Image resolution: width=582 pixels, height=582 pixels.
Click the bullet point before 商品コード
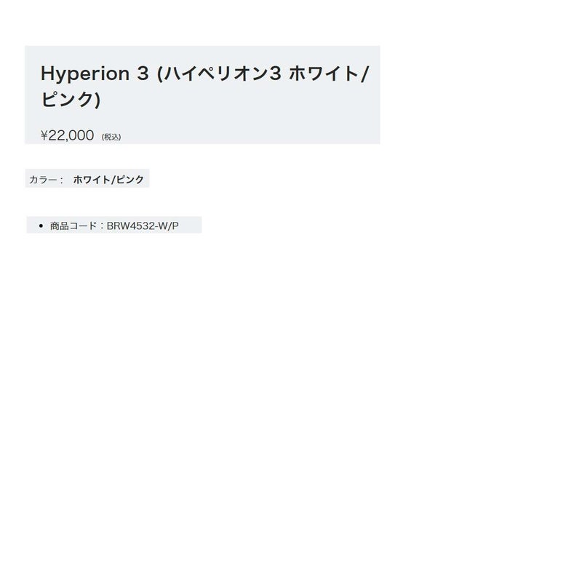point(41,226)
